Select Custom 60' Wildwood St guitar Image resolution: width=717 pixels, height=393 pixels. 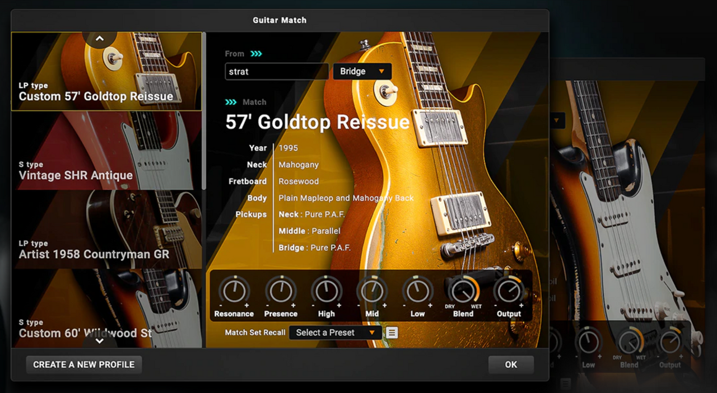point(106,308)
